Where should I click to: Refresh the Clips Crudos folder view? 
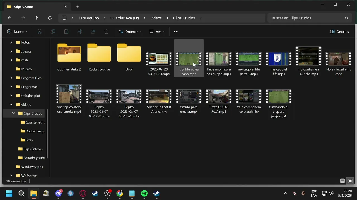pos(50,18)
